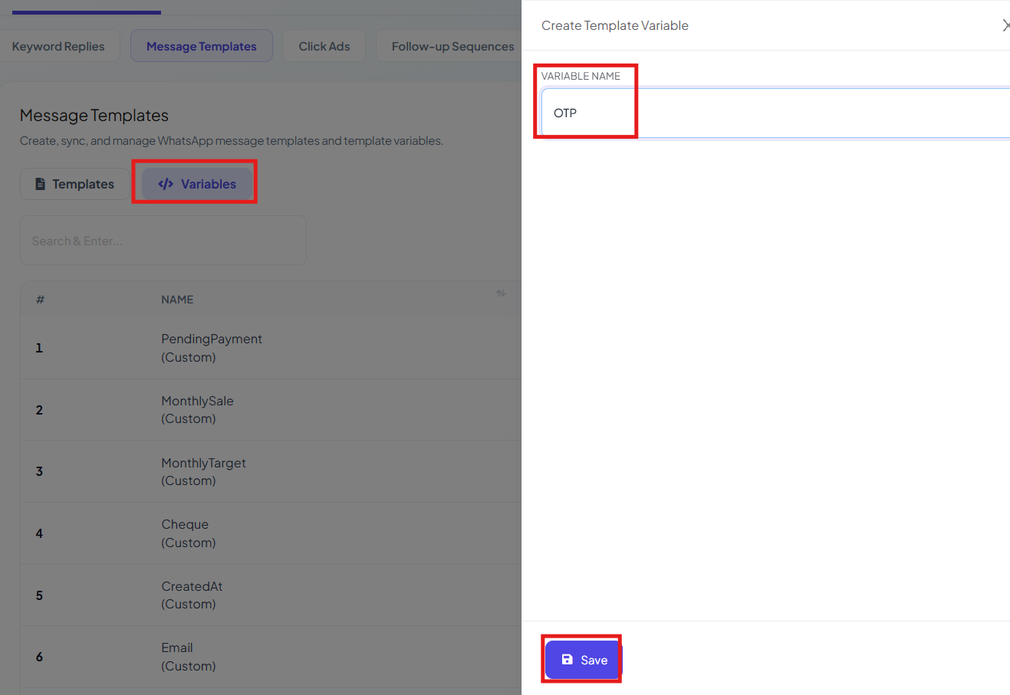Select the PendingPayment variable row
The height and width of the screenshot is (695, 1010).
pos(271,348)
